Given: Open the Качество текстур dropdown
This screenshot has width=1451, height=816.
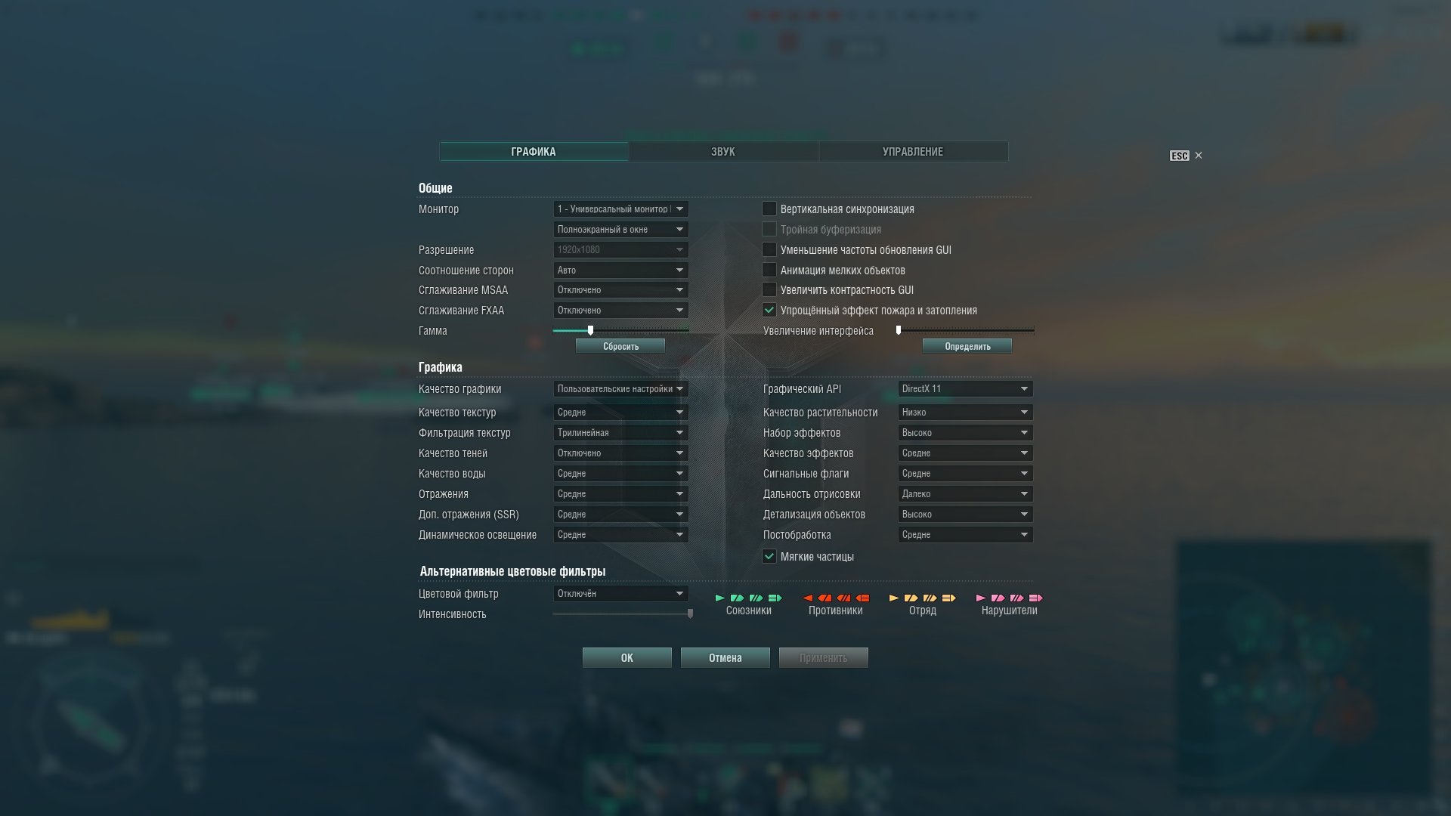Looking at the screenshot, I should coord(620,412).
